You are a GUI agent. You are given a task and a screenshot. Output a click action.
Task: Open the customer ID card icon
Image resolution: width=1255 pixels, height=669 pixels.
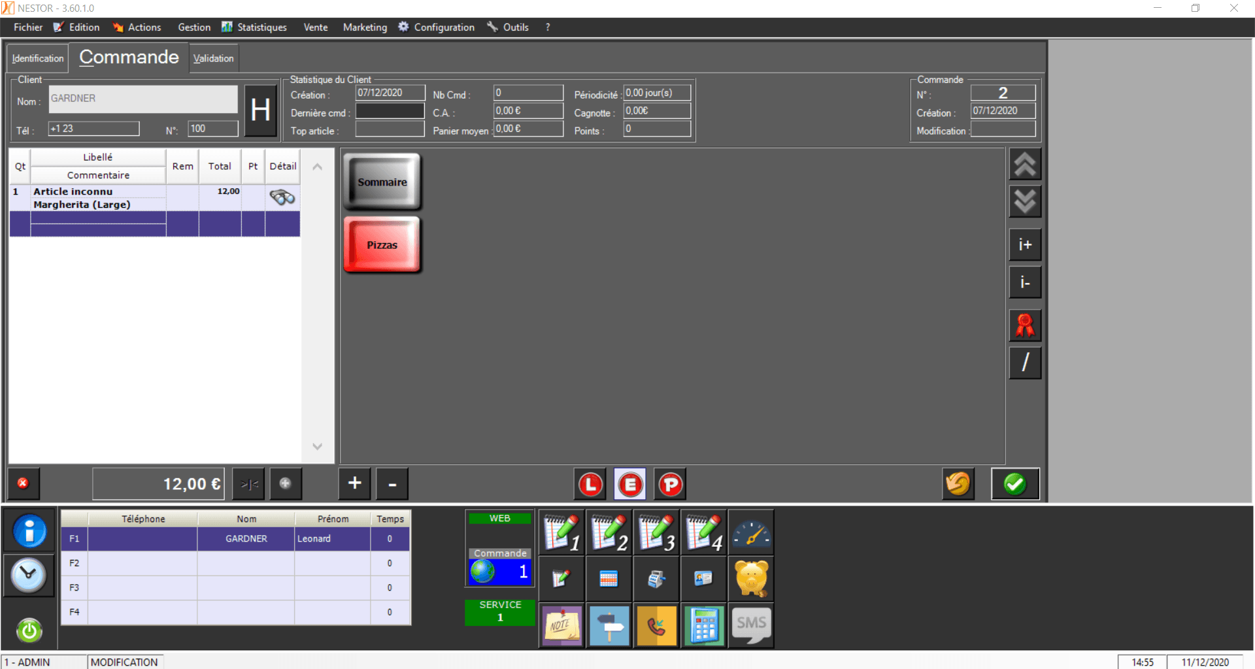click(x=704, y=579)
